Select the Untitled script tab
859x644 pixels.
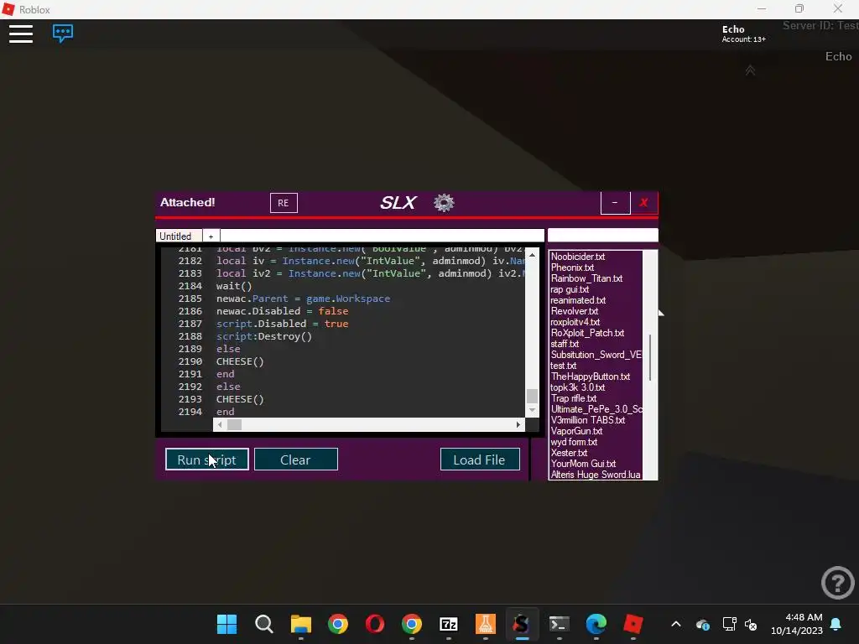pyautogui.click(x=179, y=236)
